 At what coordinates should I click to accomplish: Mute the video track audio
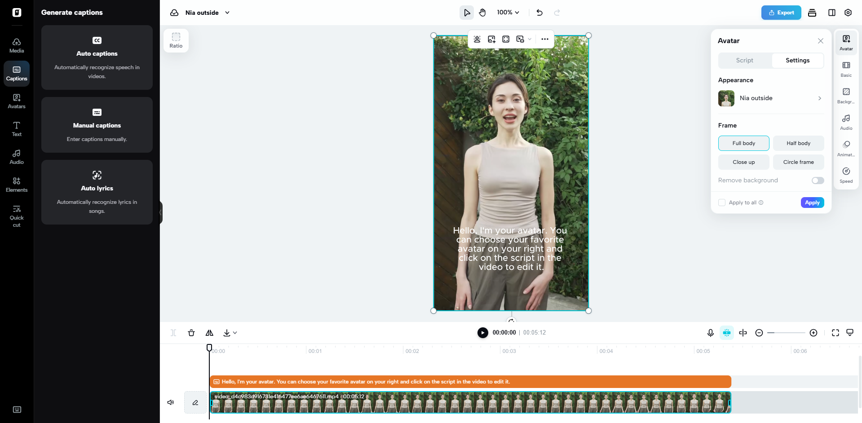coord(170,402)
